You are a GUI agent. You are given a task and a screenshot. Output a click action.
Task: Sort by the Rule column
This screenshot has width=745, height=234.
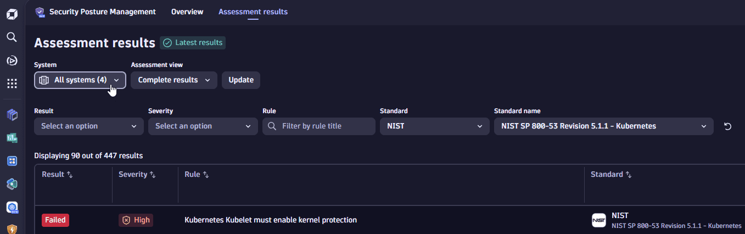205,175
